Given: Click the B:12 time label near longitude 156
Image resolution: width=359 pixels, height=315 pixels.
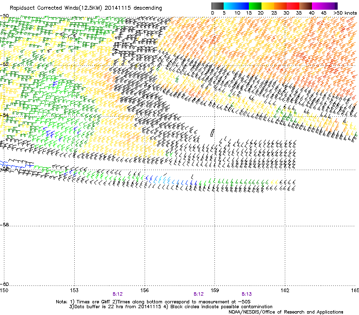Looking at the screenshot, I should click(117, 294).
